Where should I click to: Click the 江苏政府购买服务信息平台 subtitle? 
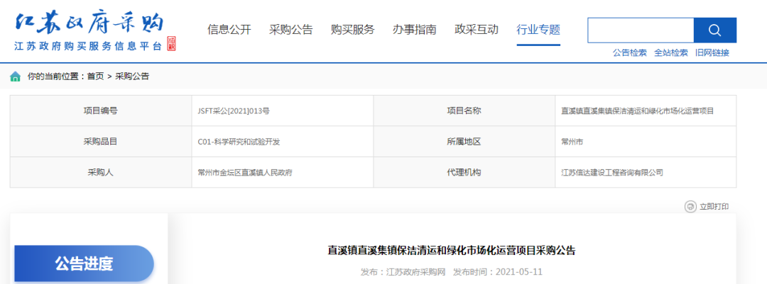tap(88, 46)
